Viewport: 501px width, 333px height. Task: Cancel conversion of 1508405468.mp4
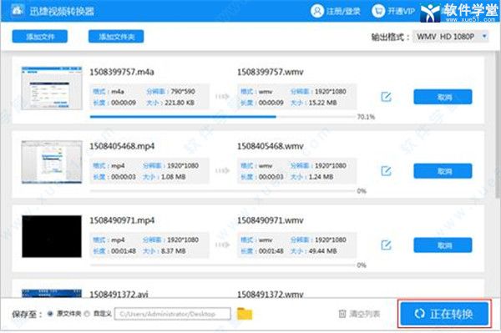443,171
